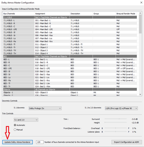Viewport: 144px width, 147px height.
Task: Click the bus channels count input field
Action: point(40,142)
